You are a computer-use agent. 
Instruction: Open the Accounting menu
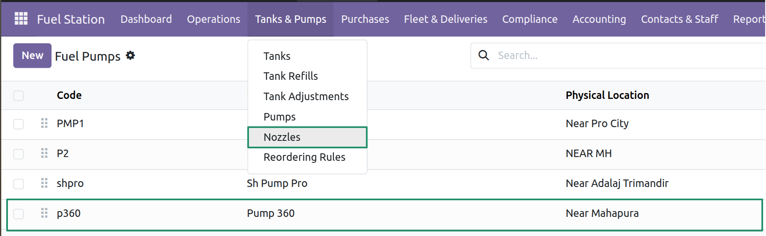tap(599, 19)
